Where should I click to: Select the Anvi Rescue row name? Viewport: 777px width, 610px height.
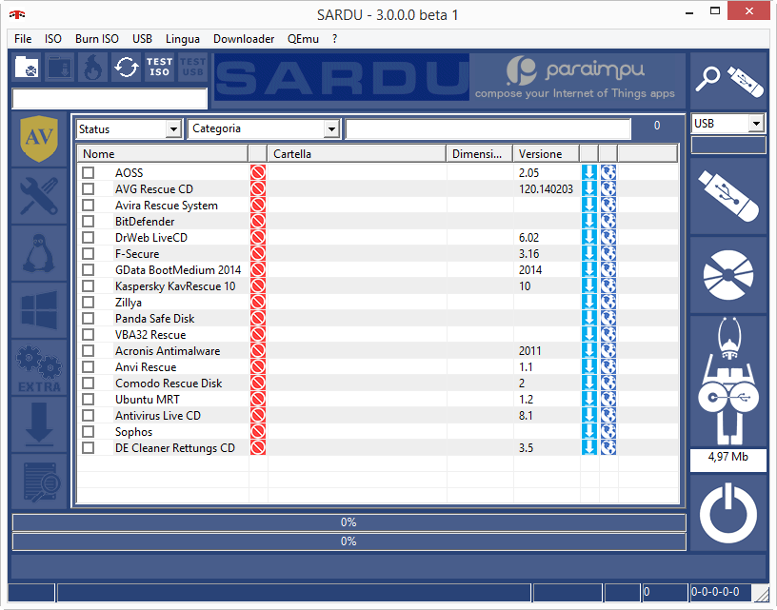[146, 367]
